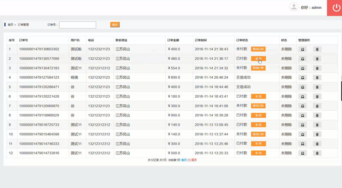Viewport: 342px width, 188px height.
Task: Click trash icon in row 7
Action: [x=317, y=106]
